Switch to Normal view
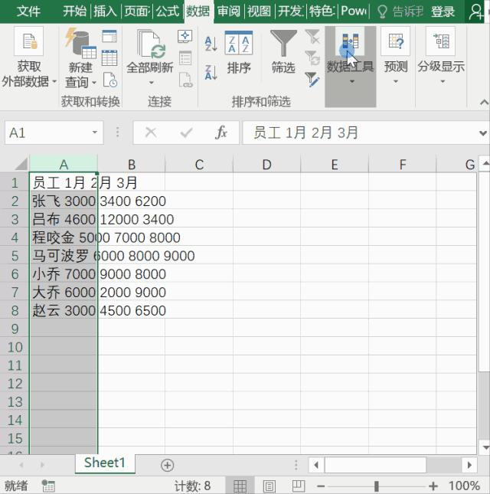Viewport: 490px width, 494px height. pos(240,486)
